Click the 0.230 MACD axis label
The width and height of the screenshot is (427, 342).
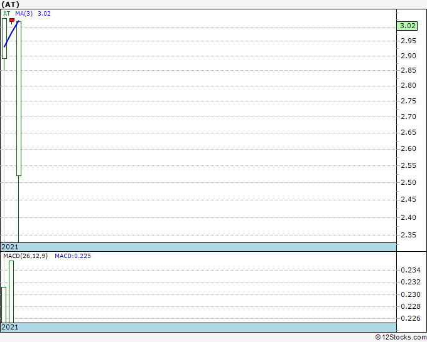411,294
